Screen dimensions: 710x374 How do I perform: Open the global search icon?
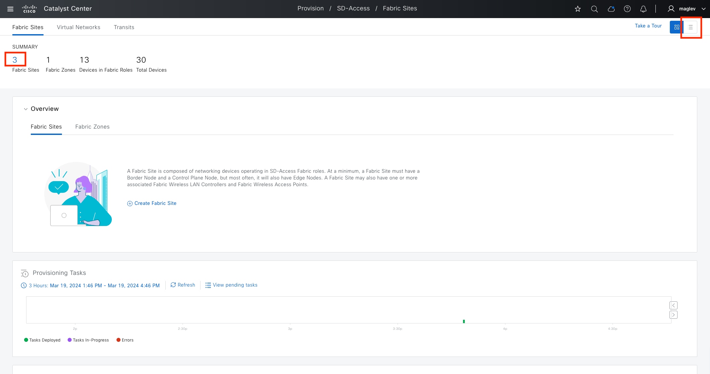coord(595,9)
